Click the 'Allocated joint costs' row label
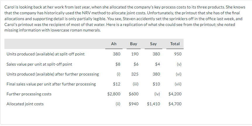 (x=25, y=104)
